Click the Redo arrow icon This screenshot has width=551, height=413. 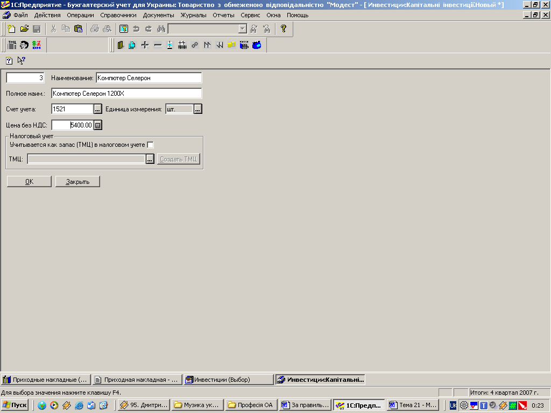coord(149,29)
